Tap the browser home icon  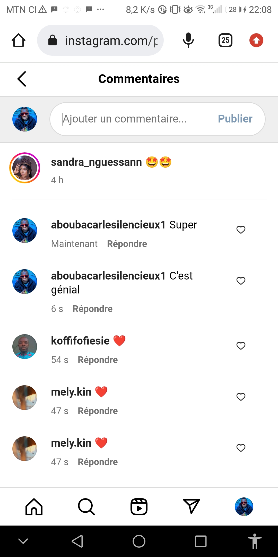(x=19, y=40)
